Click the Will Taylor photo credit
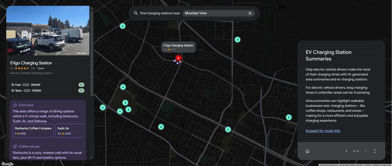Viewport: 392px width, 166px height. pos(81,53)
